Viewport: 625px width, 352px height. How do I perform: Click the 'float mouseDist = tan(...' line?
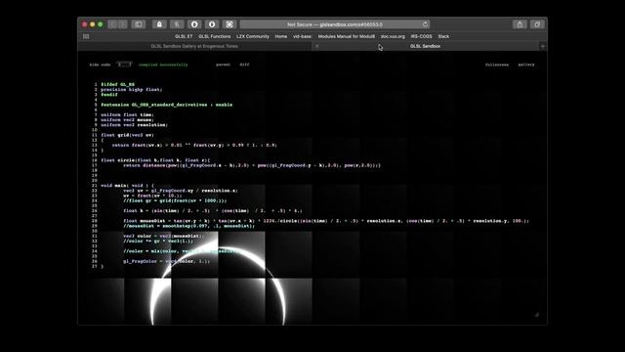pyautogui.click(x=326, y=221)
